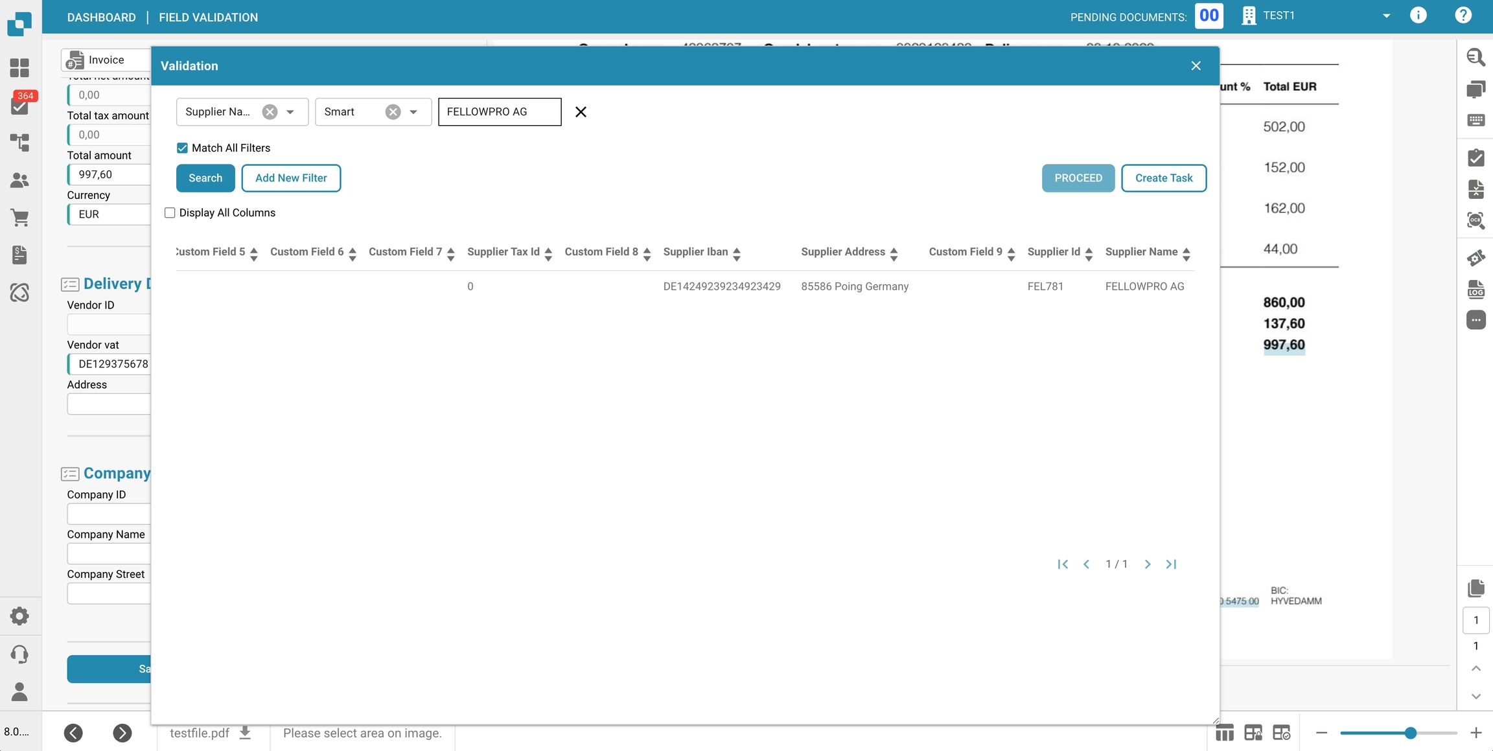Go to DASHBOARD in top navigation
This screenshot has width=1493, height=751.
[101, 17]
